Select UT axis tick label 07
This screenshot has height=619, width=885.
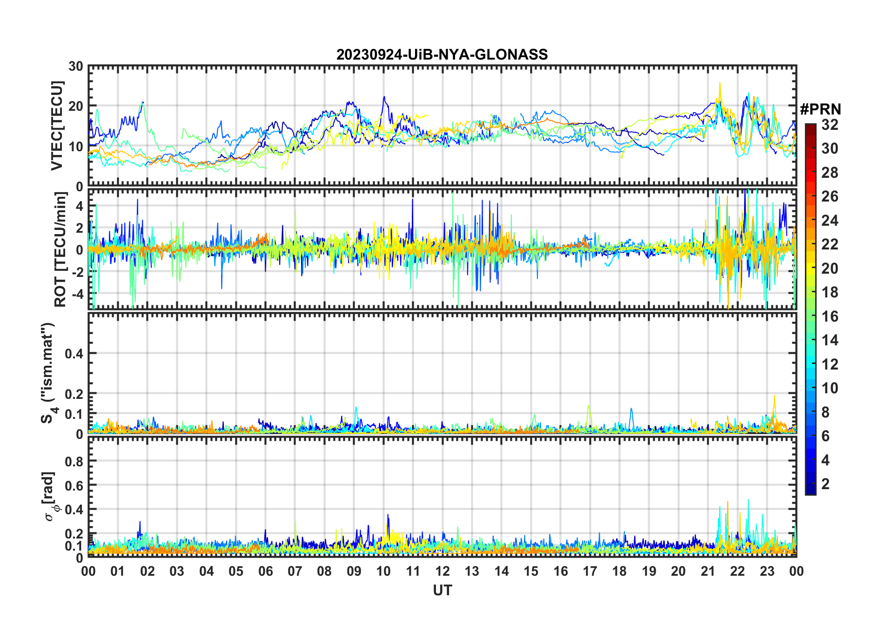coord(295,571)
